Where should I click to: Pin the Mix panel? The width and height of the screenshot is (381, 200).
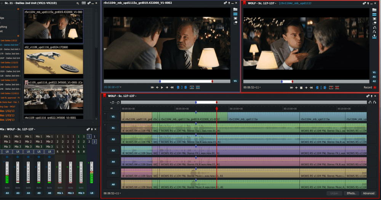pos(92,129)
